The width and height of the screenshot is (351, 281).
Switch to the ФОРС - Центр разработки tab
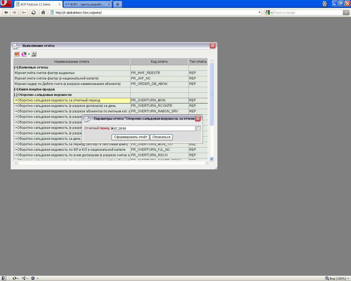[x=87, y=4]
